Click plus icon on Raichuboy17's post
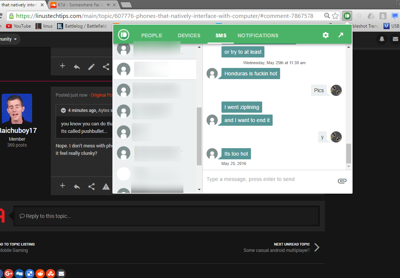This screenshot has height=278, width=400. pos(62,186)
